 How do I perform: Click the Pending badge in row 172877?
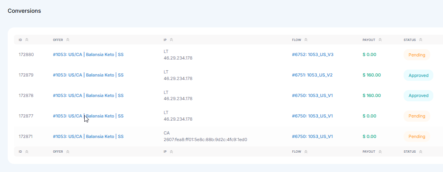[417, 116]
